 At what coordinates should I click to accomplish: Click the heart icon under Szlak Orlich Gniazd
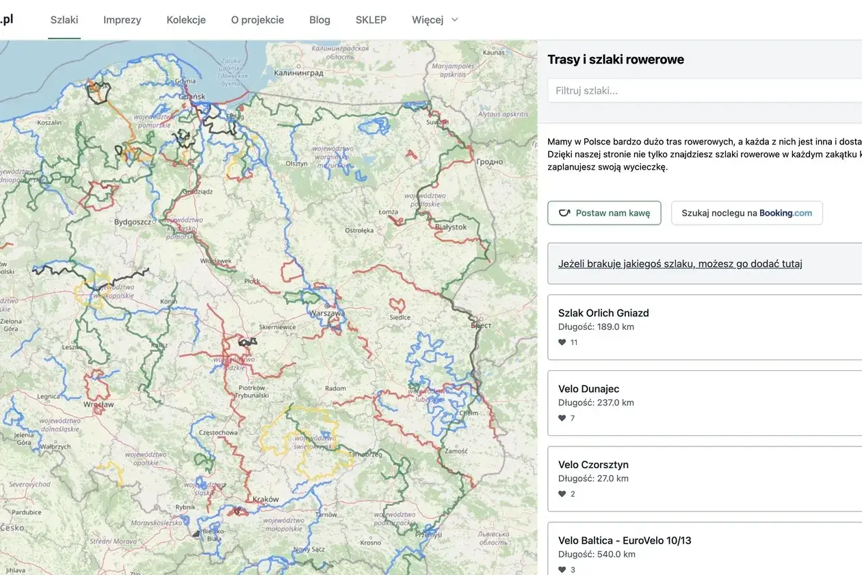(x=561, y=342)
